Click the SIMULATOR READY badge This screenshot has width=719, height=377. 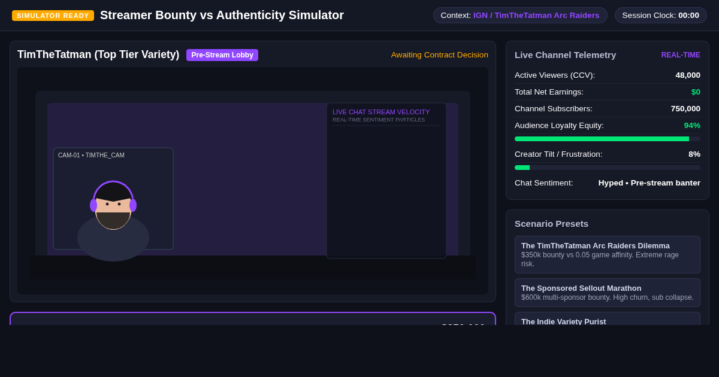(53, 16)
